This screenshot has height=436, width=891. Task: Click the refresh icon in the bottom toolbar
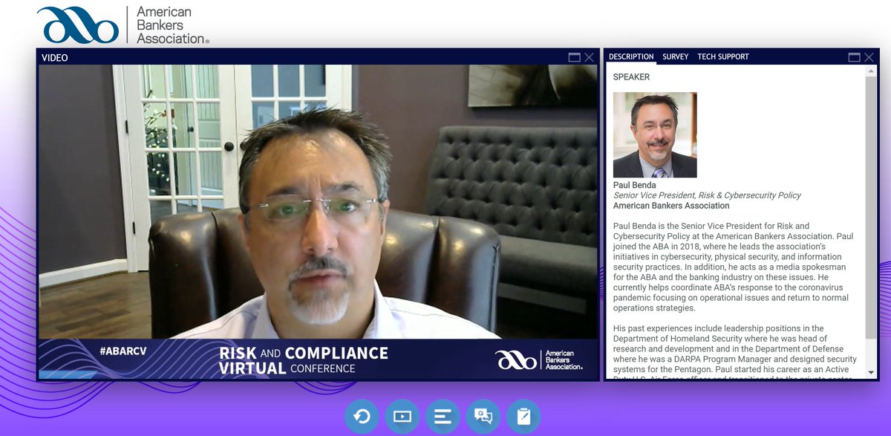(362, 416)
